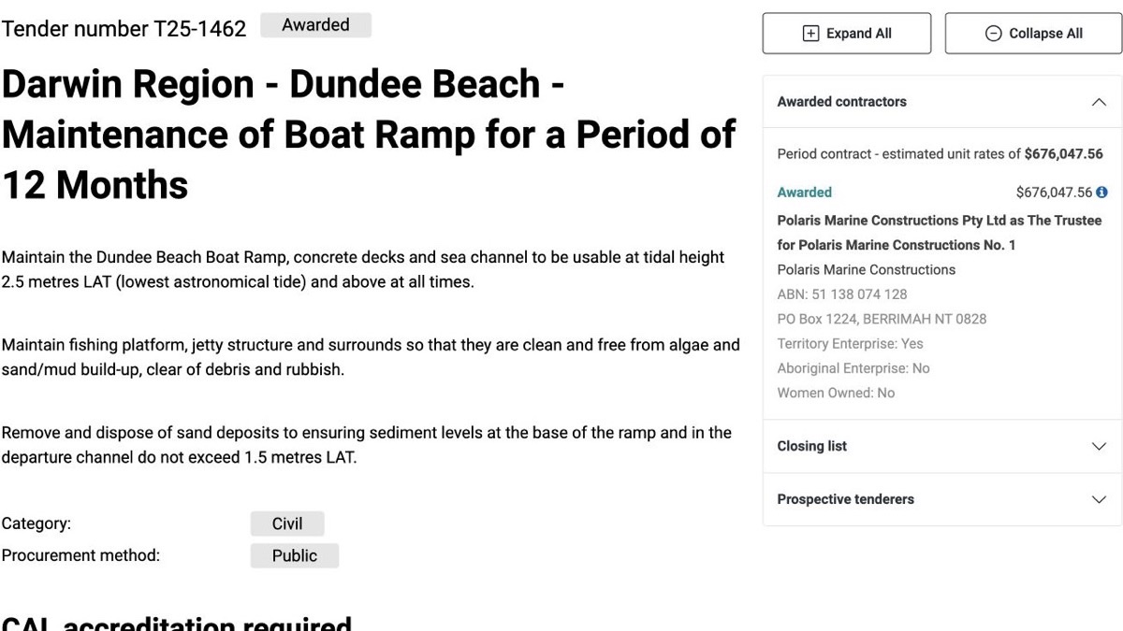1123x631 pixels.
Task: Select the Awarded contractors section heading
Action: point(842,102)
